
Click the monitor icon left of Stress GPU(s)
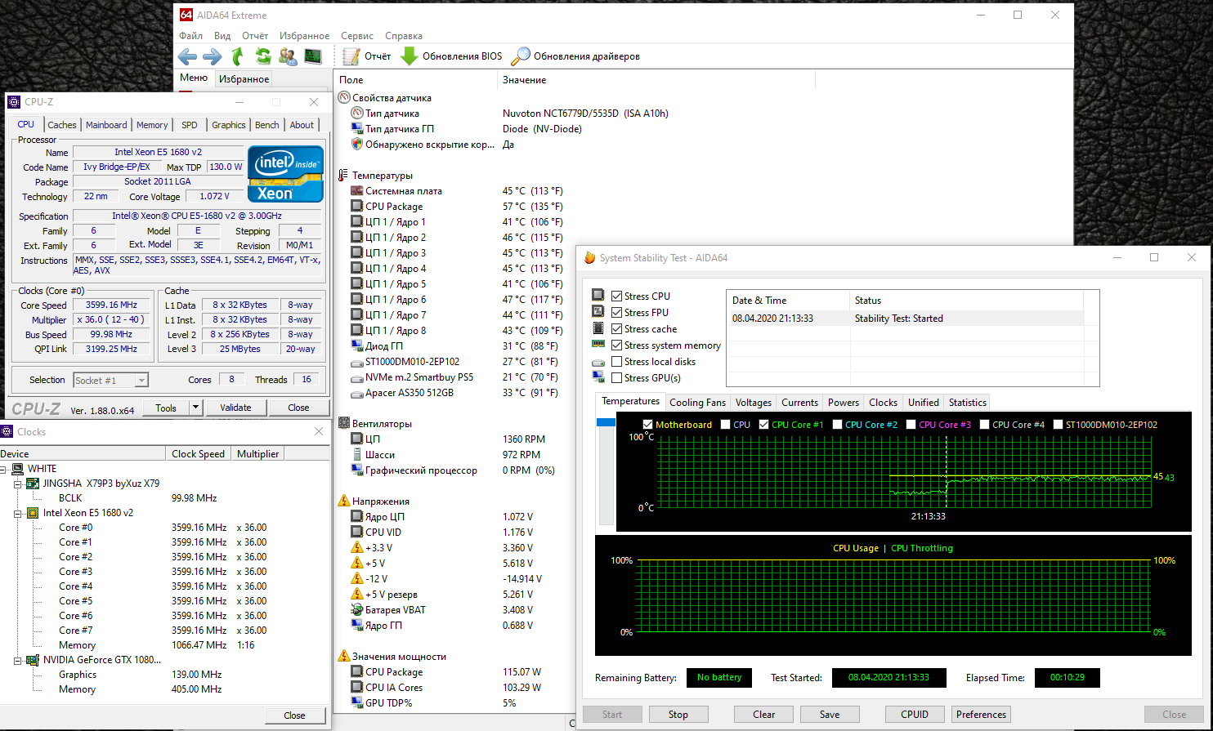[598, 377]
